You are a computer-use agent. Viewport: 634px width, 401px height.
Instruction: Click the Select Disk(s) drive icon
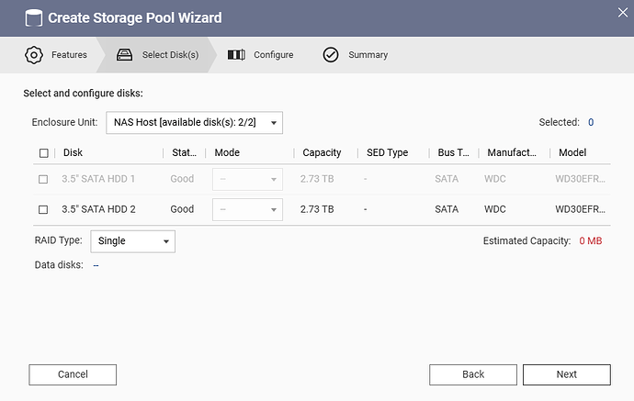[x=124, y=55]
